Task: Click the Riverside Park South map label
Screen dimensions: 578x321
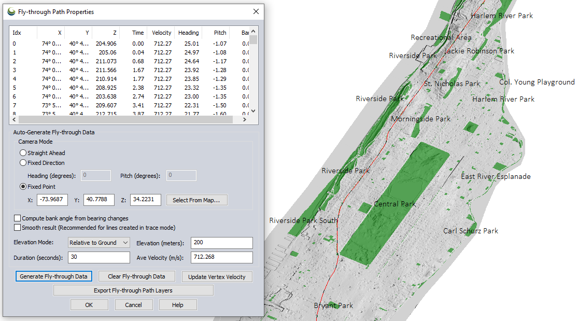Action: tap(303, 220)
